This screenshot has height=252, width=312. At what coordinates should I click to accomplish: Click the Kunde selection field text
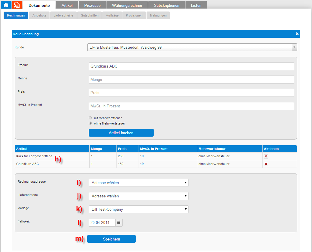(x=126, y=48)
